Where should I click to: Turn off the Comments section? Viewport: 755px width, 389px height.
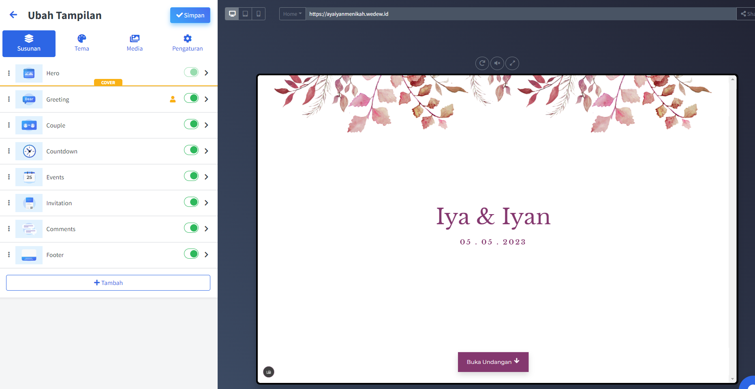[191, 227]
